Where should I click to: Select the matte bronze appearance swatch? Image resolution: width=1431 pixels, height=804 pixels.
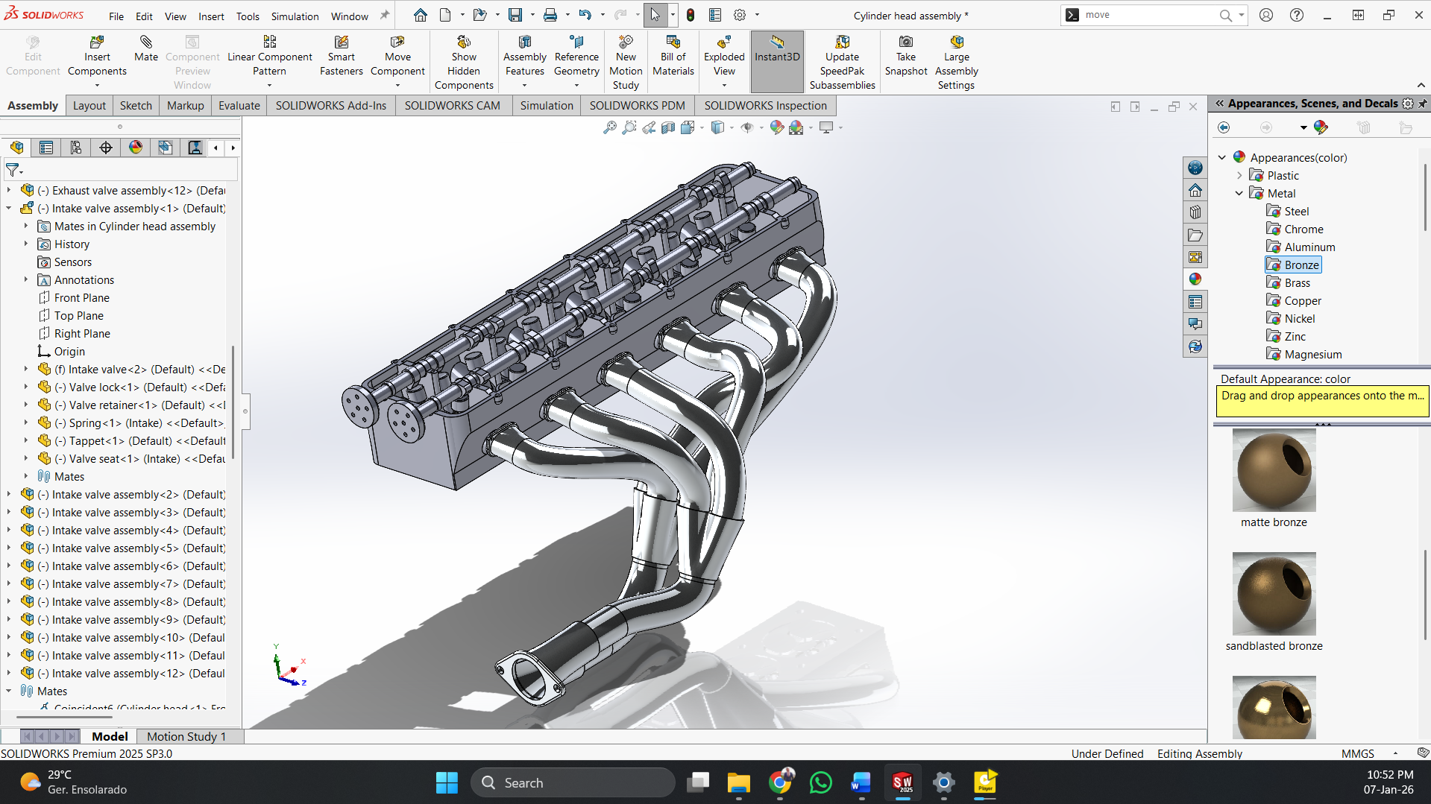coord(1274,470)
